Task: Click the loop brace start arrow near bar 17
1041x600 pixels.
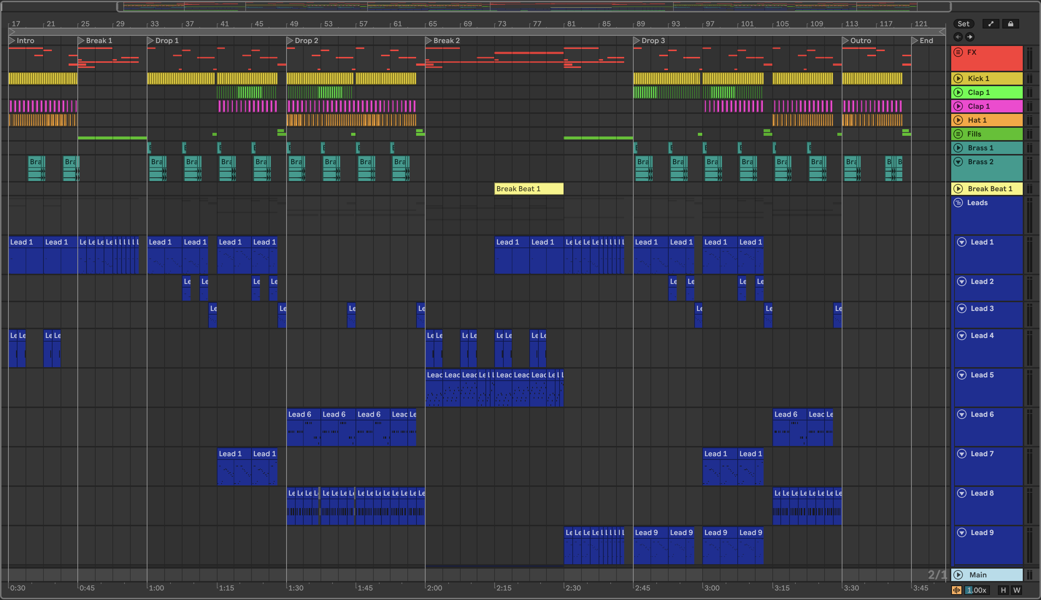Action: [12, 32]
